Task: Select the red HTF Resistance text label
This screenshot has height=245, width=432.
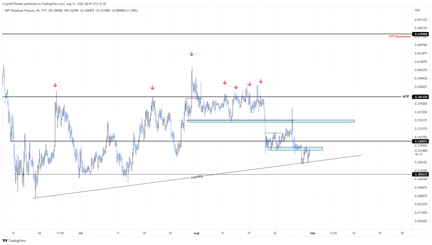Action: [399, 37]
